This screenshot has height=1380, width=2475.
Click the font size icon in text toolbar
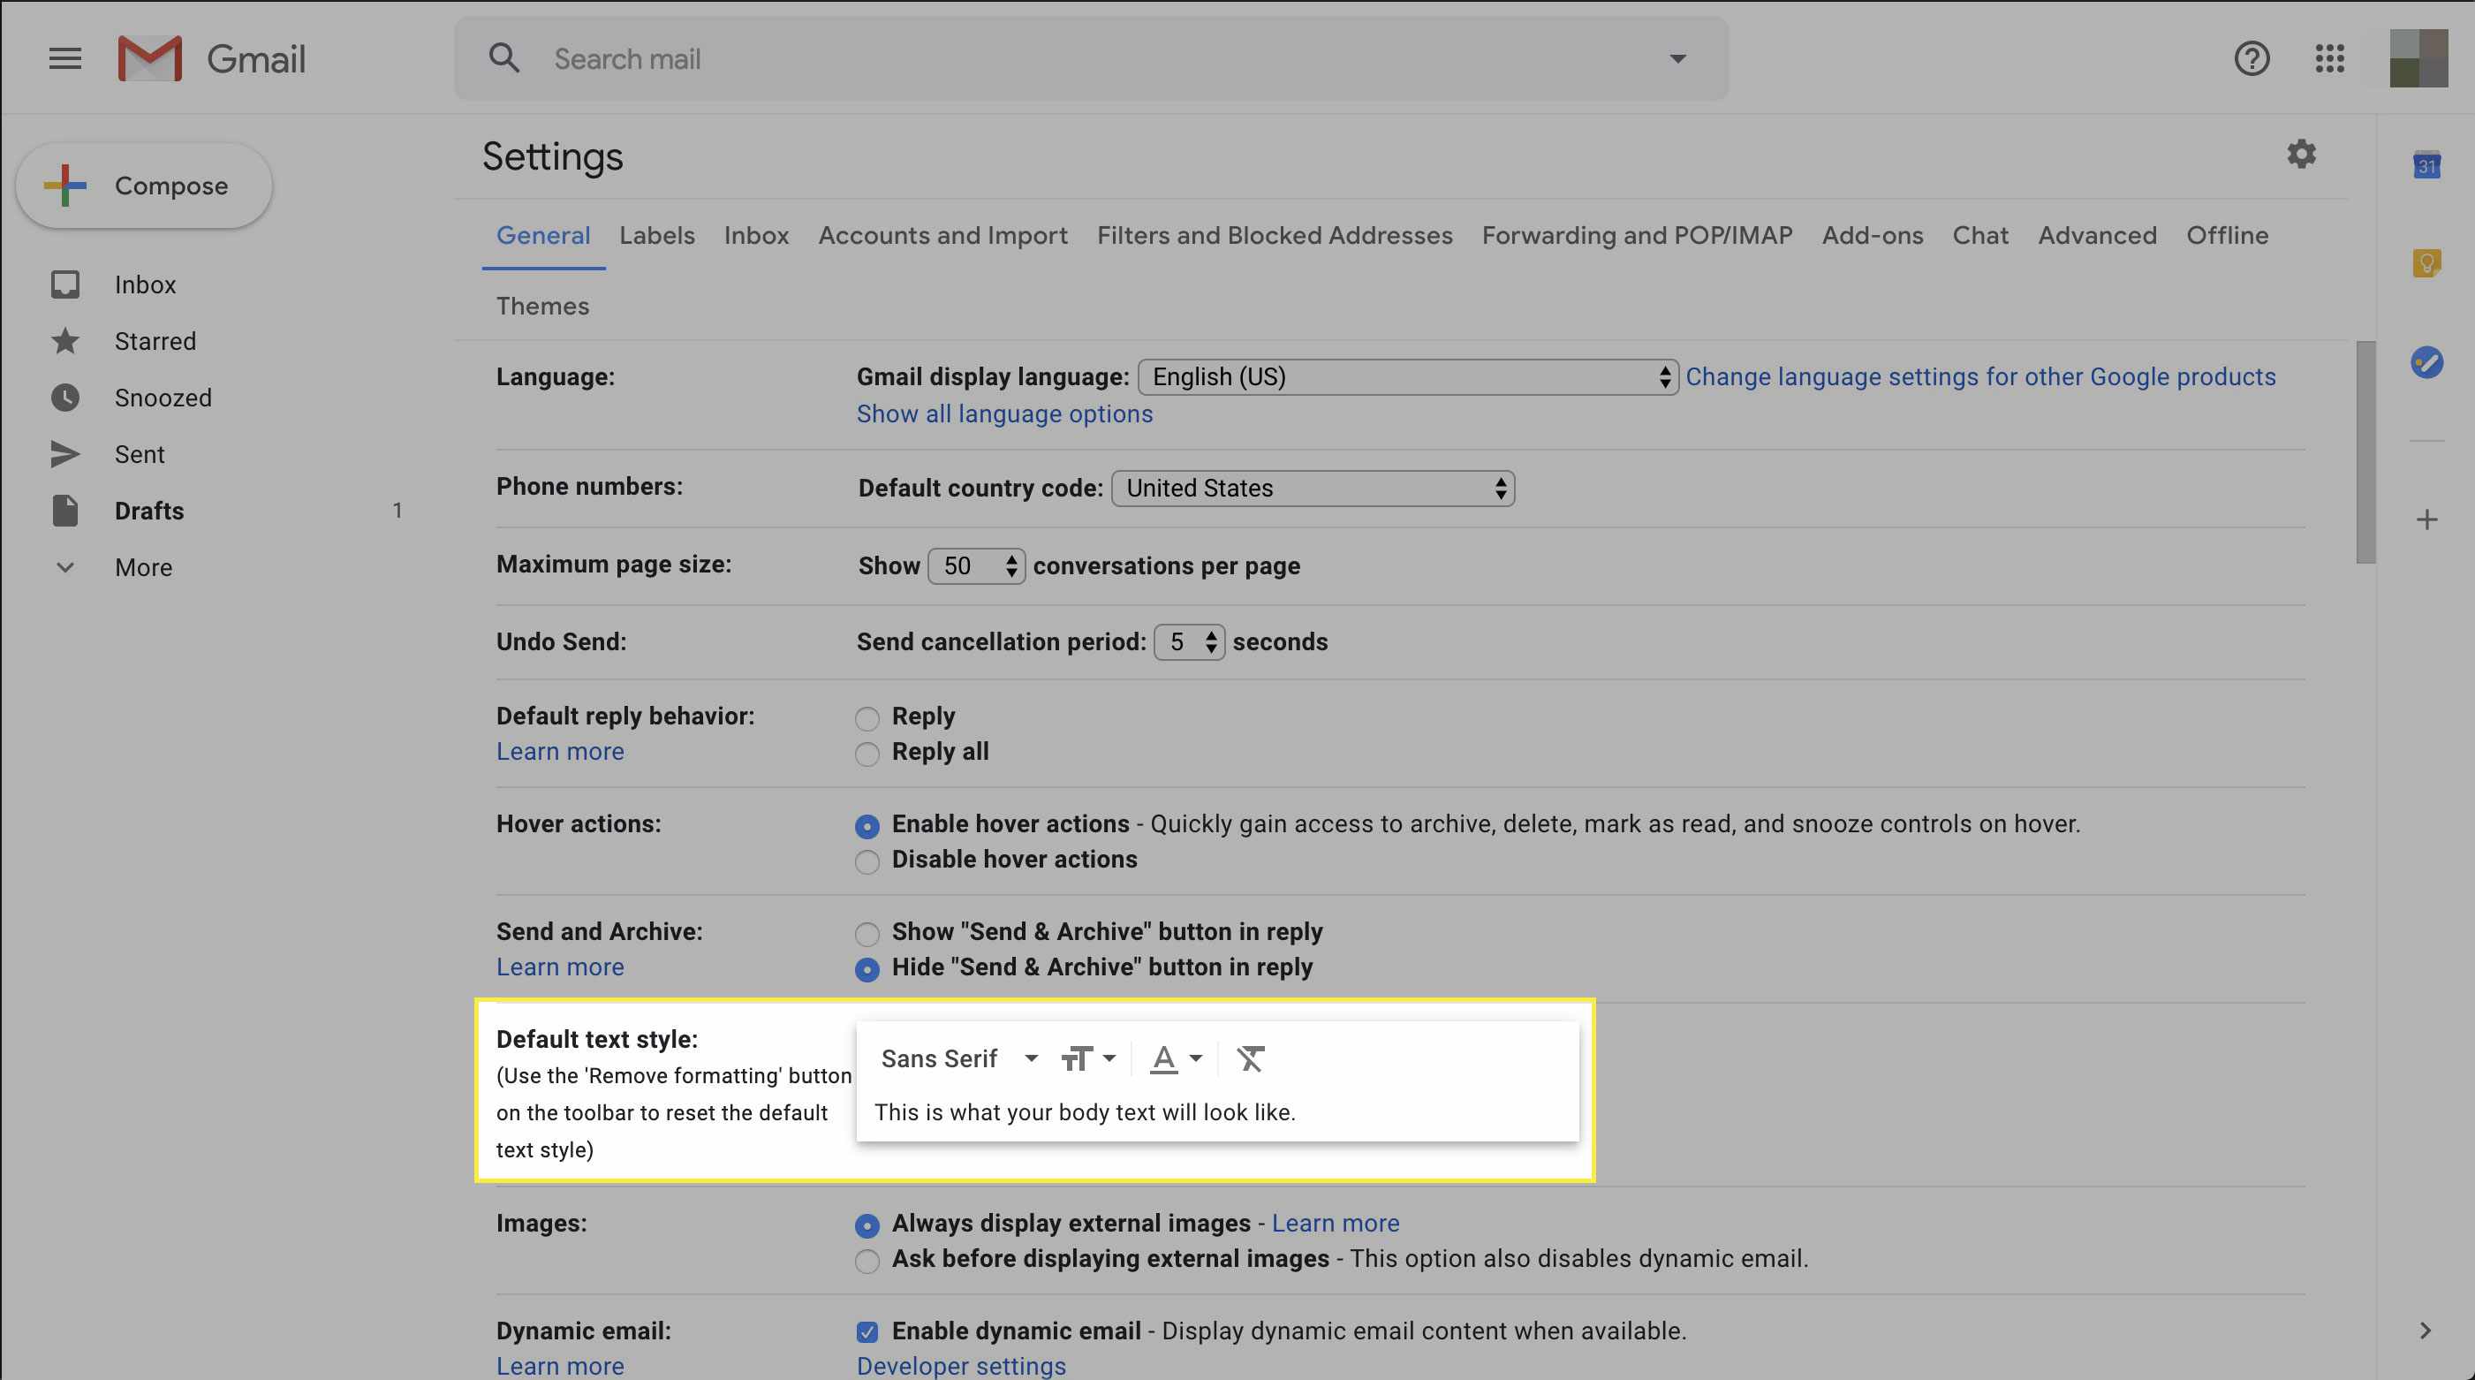1084,1058
